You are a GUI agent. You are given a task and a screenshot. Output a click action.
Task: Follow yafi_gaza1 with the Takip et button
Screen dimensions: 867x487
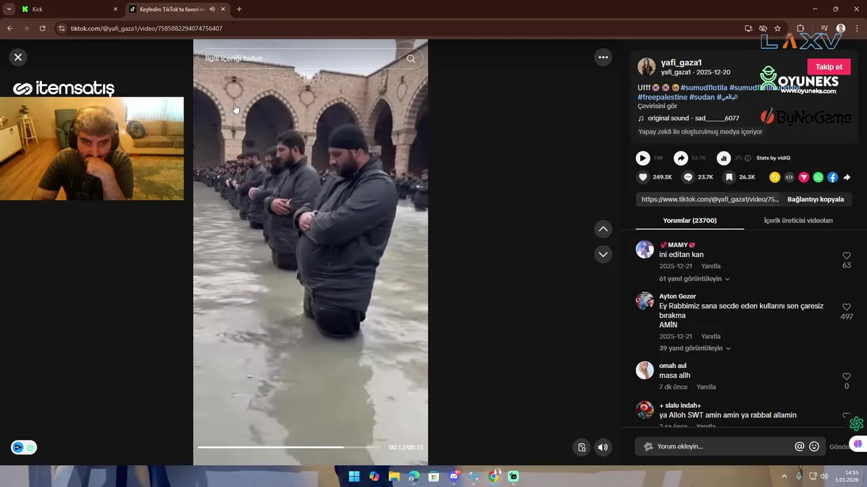pos(828,67)
